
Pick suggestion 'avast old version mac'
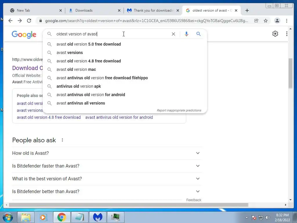tap(125, 69)
